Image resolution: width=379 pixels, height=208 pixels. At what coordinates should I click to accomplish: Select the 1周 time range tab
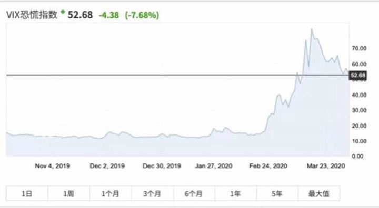68,193
